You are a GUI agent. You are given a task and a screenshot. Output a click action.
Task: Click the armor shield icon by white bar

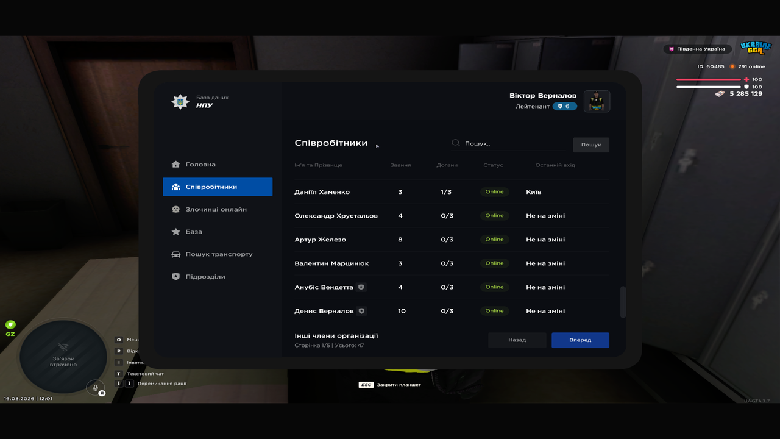(746, 87)
